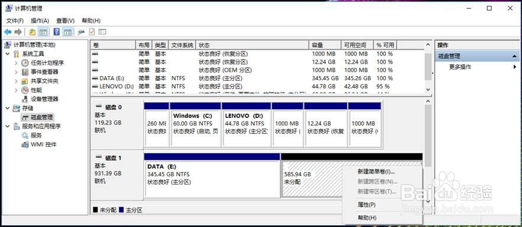Select the LENOVO (D:) volume row
This screenshot has width=522, height=227.
pyautogui.click(x=257, y=86)
